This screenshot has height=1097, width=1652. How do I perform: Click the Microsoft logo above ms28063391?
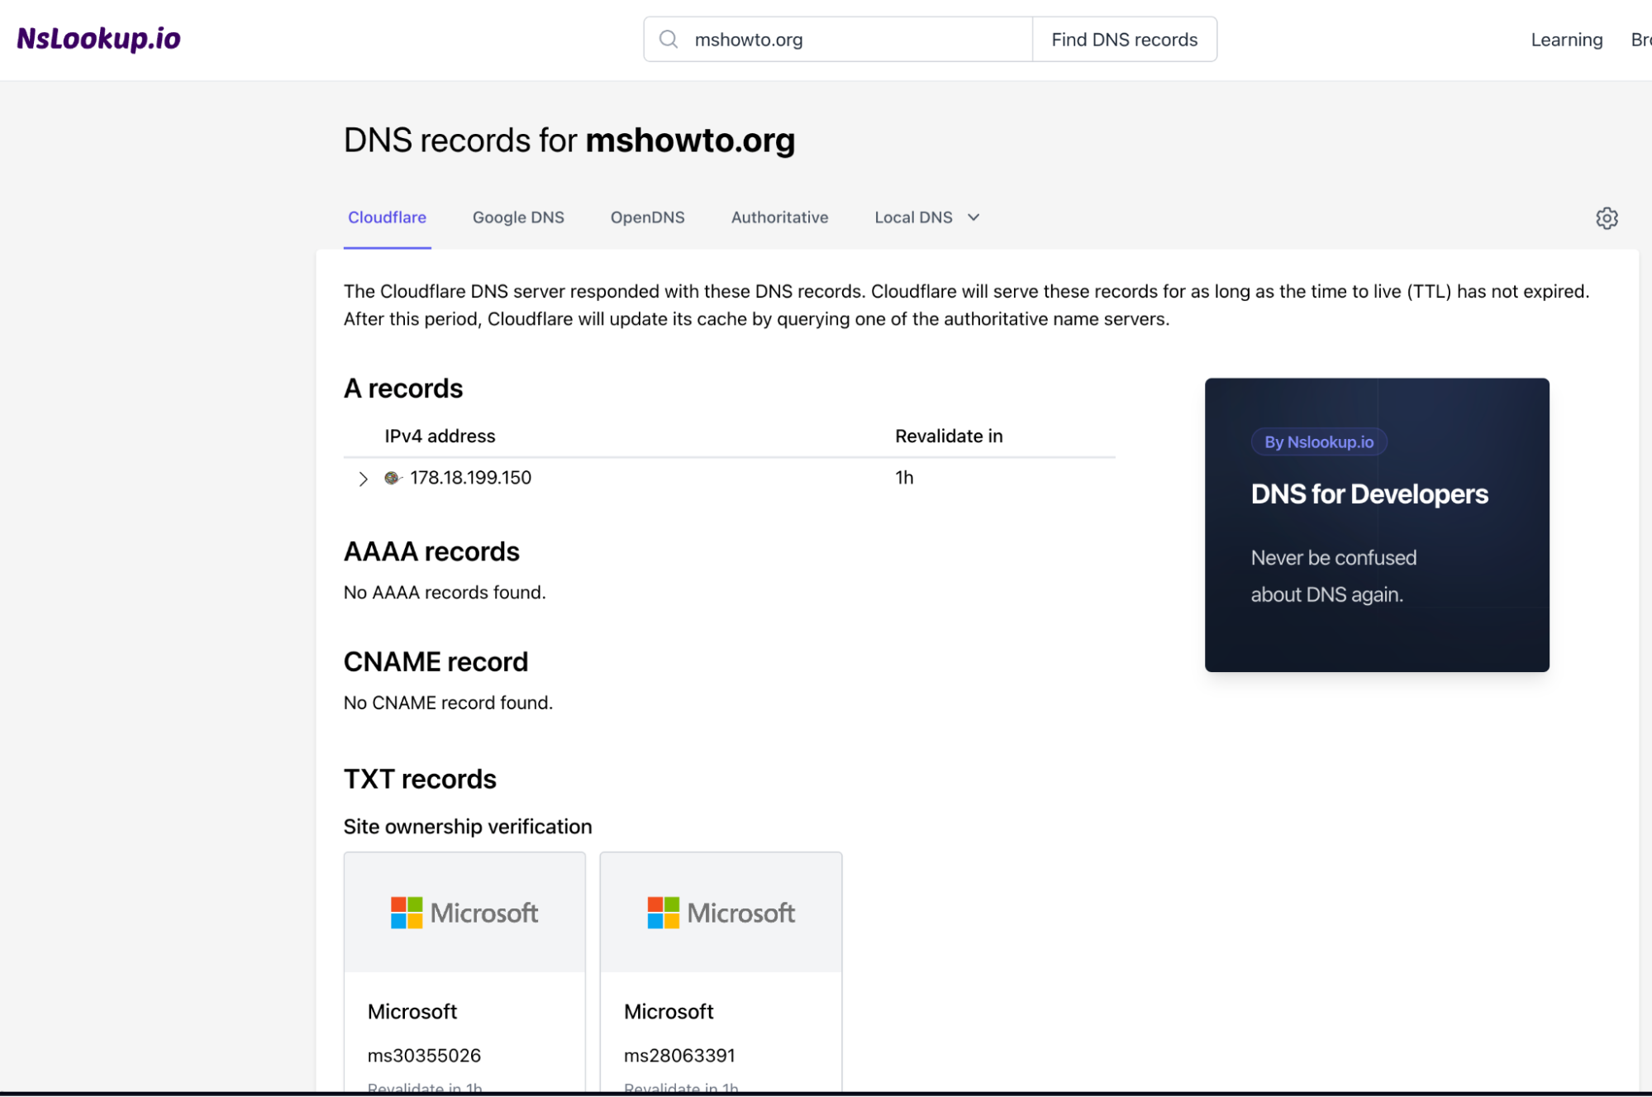pos(721,913)
